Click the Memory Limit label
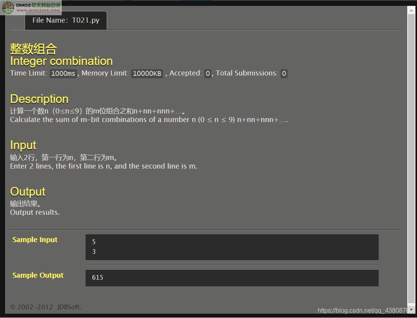 click(x=105, y=73)
